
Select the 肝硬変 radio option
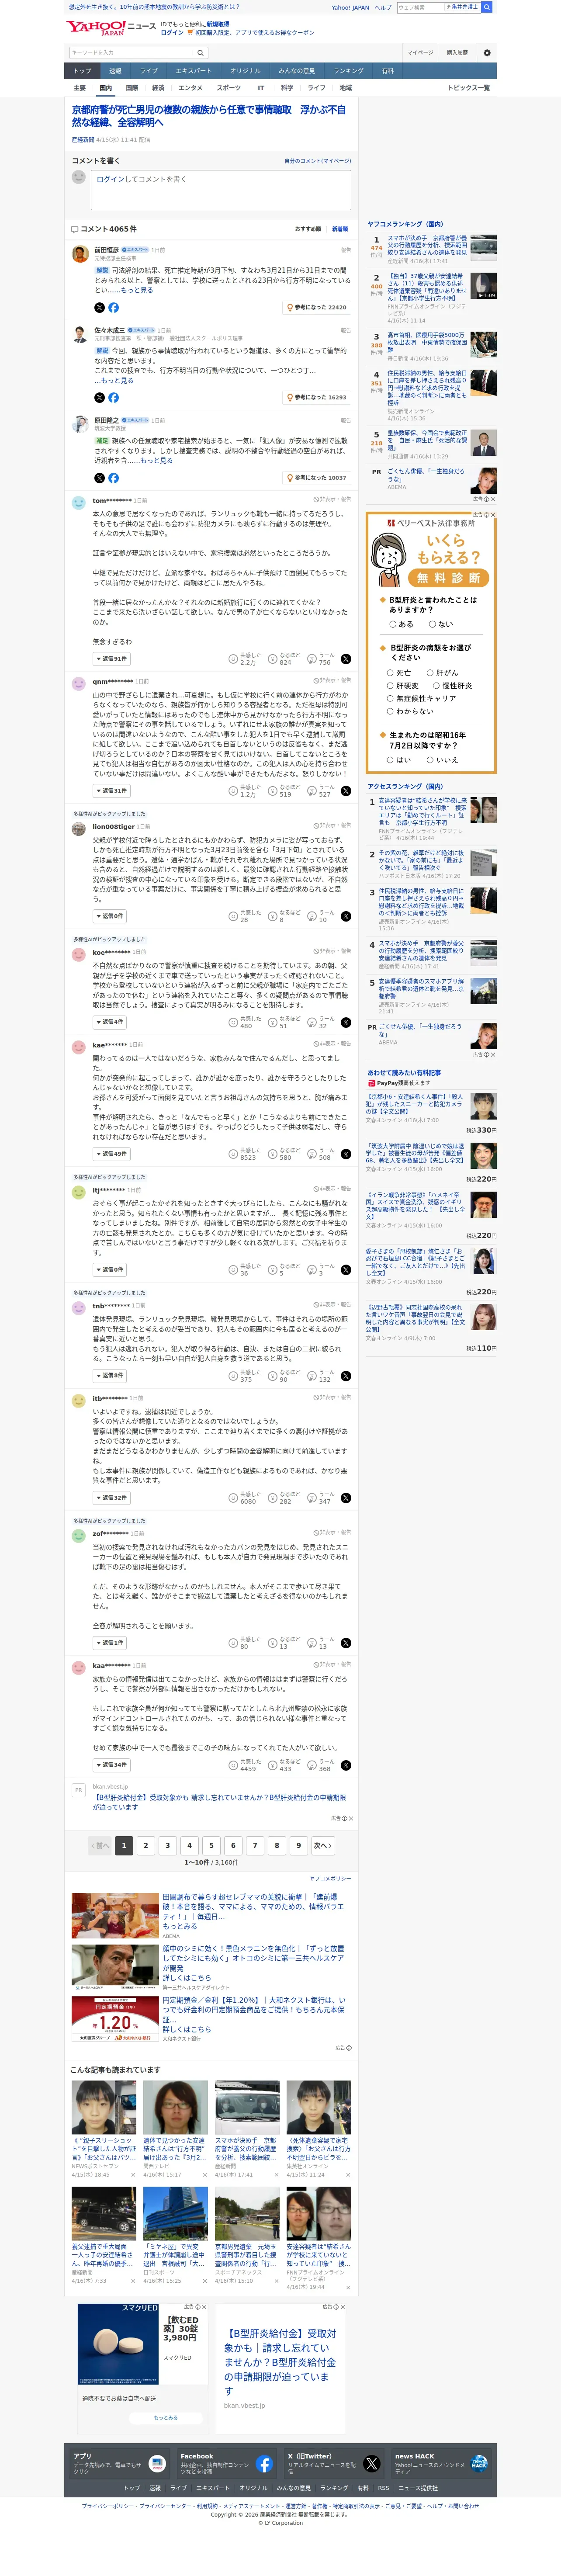point(390,686)
